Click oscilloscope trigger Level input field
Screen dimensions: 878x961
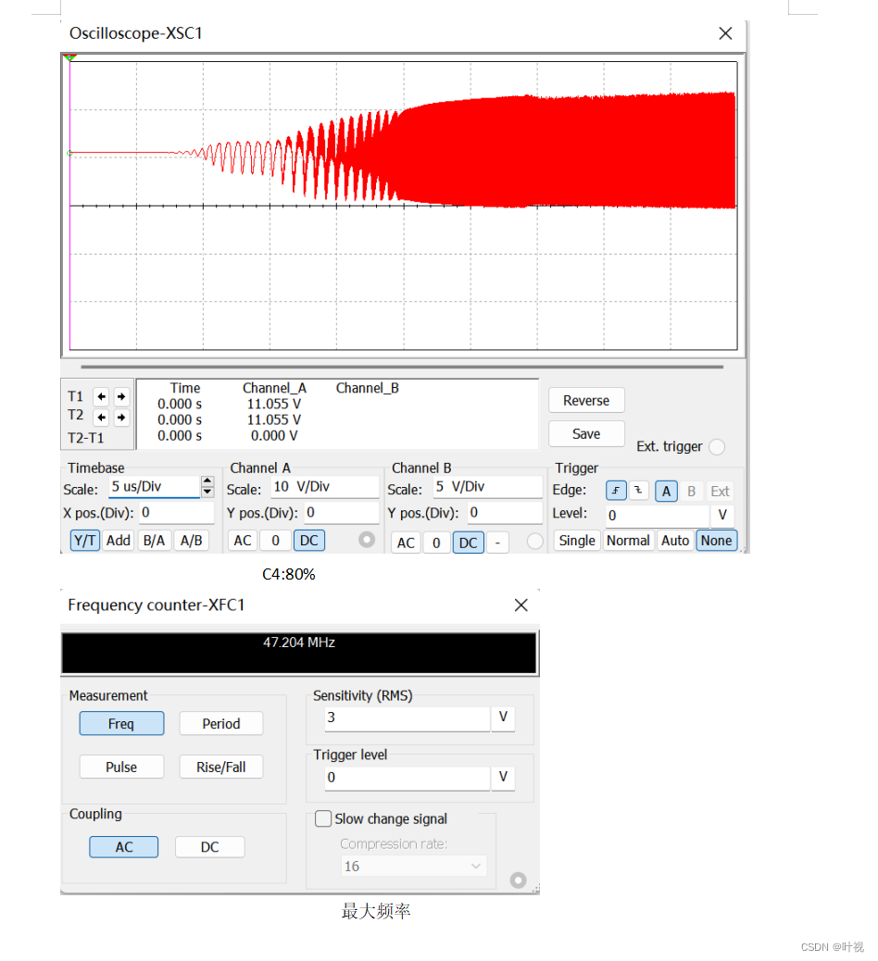[658, 516]
